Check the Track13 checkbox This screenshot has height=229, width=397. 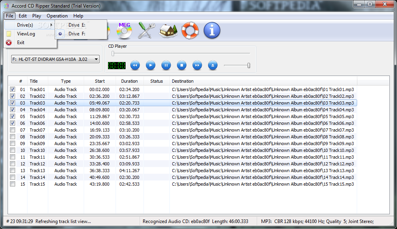point(12,171)
